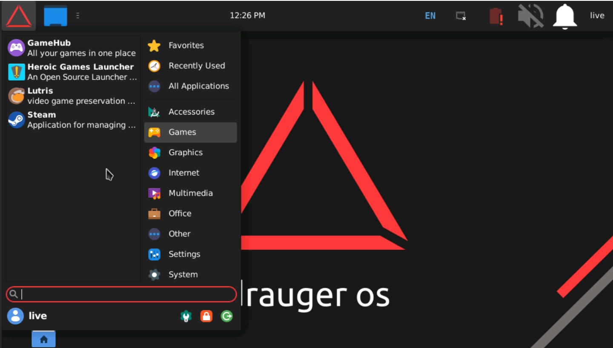Image resolution: width=613 pixels, height=348 pixels.
Task: Launch GameHub from the games list
Action: coord(72,48)
